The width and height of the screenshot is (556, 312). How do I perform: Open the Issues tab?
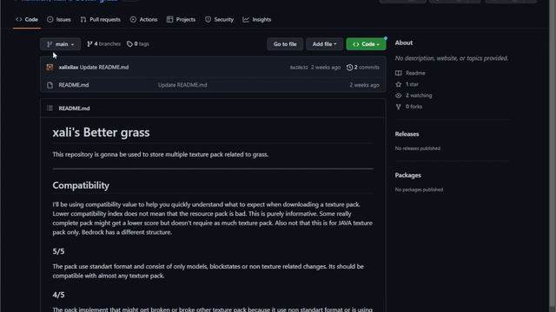tap(59, 19)
